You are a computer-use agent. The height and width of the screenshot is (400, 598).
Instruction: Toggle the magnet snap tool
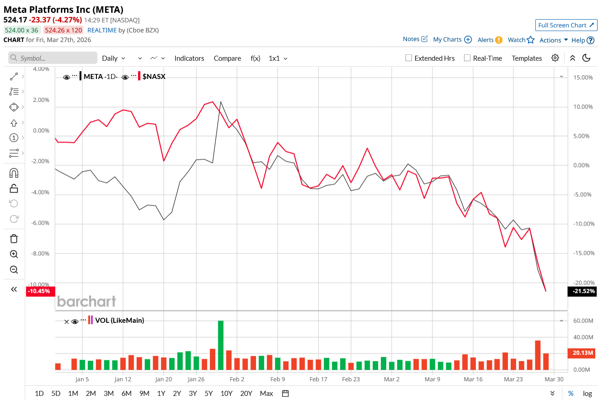(14, 173)
